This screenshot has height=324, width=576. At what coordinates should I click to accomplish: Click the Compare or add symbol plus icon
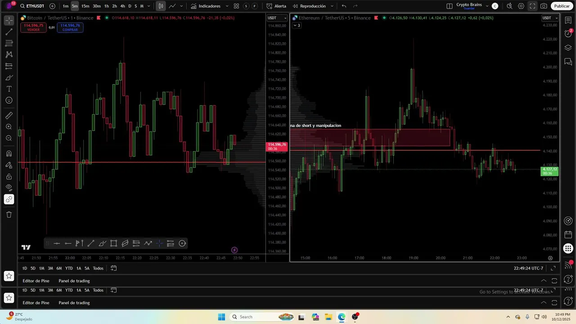point(52,6)
